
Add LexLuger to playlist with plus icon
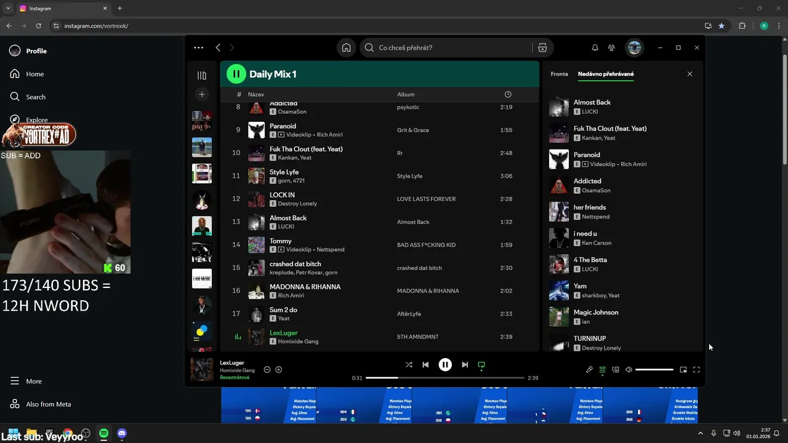pos(278,370)
